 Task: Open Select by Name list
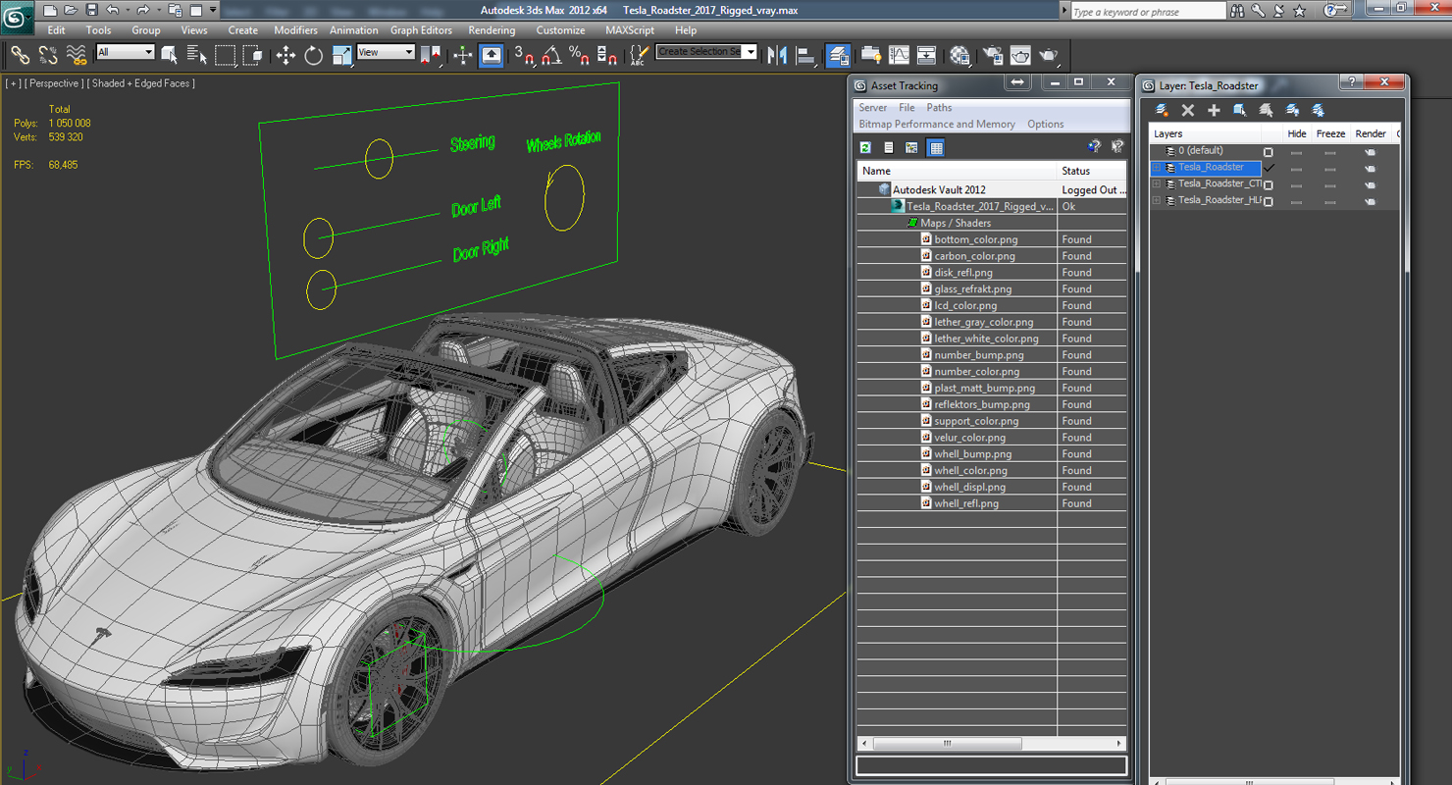[196, 55]
